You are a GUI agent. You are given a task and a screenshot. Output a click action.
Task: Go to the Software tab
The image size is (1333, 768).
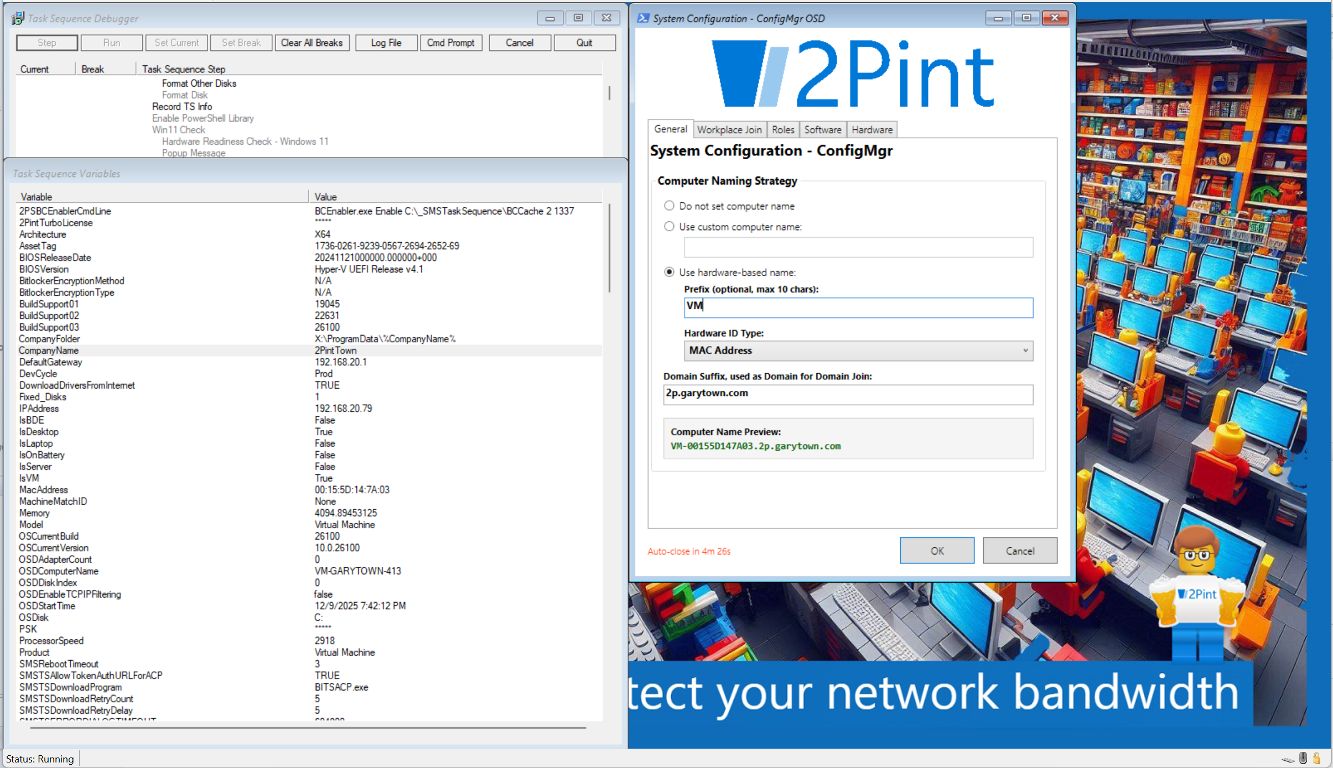822,130
